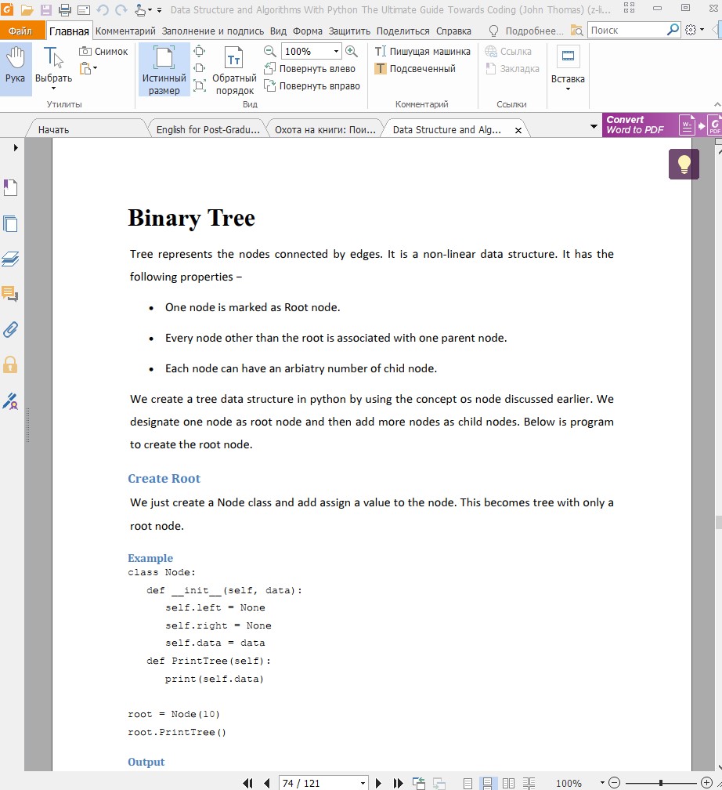Image resolution: width=722 pixels, height=790 pixels.
Task: Activate Истинный размер actual size view
Action: 164,69
